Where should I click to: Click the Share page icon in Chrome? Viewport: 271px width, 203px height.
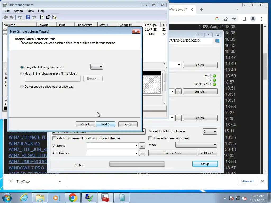coord(225,19)
